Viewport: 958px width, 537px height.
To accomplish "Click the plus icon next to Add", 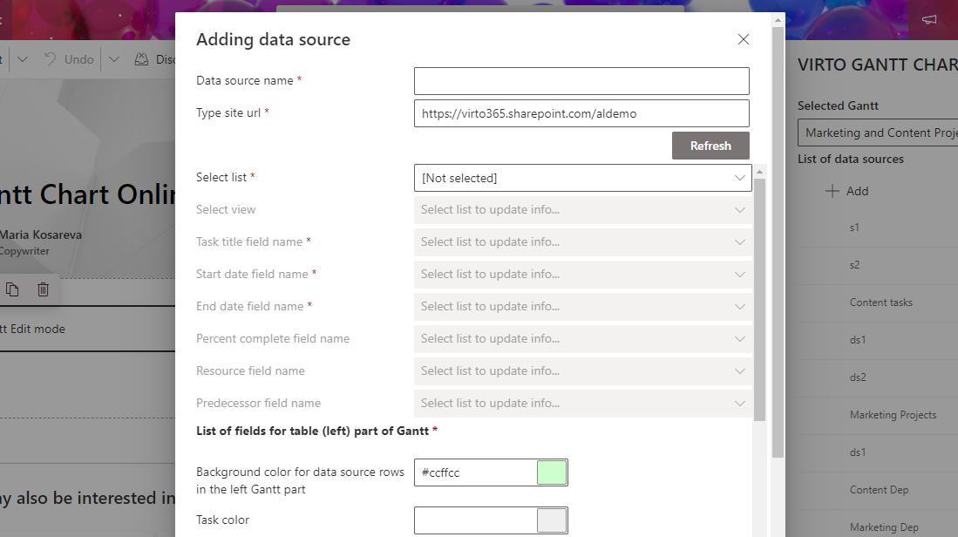I will click(x=834, y=191).
